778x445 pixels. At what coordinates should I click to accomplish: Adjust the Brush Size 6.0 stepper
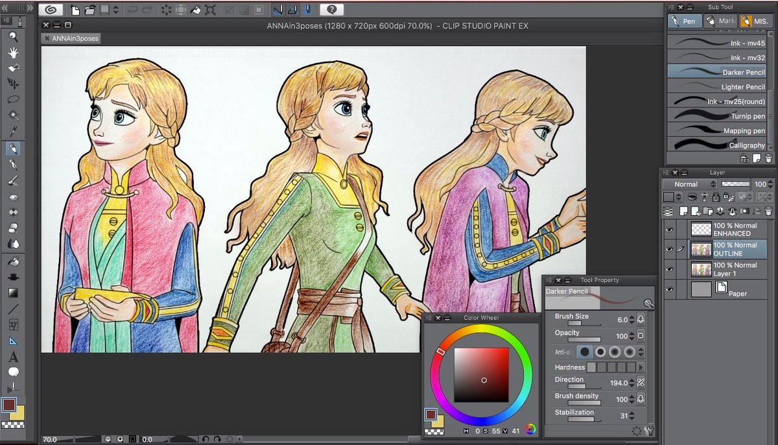coord(631,320)
